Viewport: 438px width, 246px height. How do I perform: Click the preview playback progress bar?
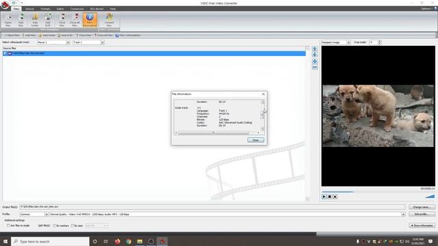coord(378,192)
